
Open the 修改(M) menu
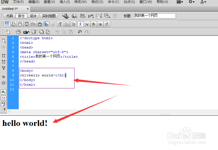pos(80,2)
